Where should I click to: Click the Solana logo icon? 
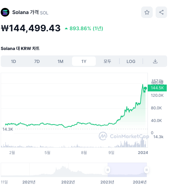(5, 12)
